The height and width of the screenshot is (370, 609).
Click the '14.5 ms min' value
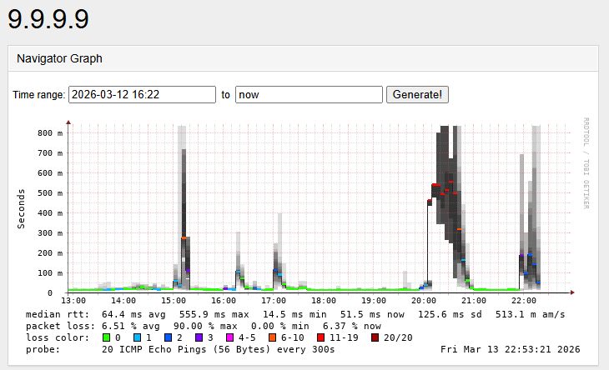click(294, 314)
